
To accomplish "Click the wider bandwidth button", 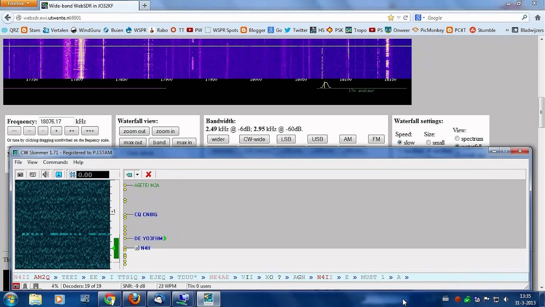I will tap(218, 139).
